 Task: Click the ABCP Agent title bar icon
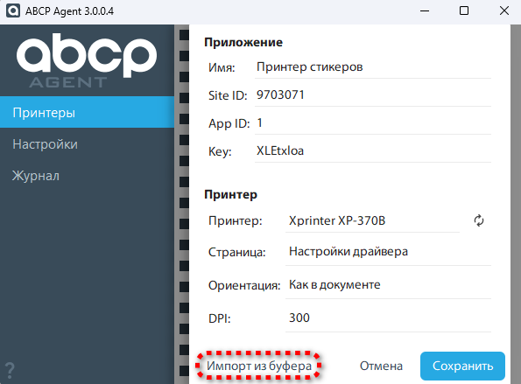[13, 11]
